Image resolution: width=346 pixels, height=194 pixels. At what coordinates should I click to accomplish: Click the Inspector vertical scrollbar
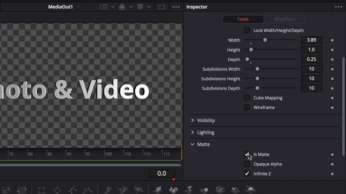click(344, 107)
